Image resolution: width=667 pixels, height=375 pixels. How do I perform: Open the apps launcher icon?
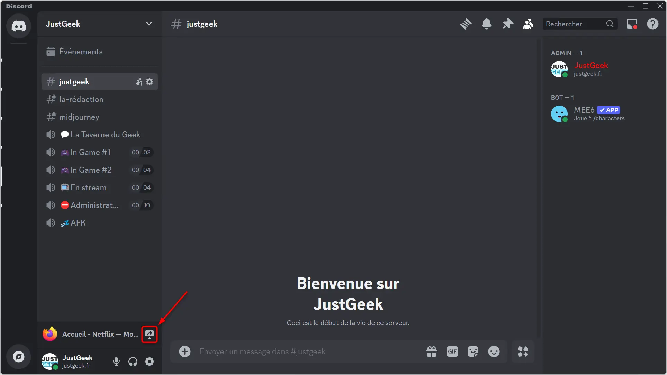pos(523,351)
